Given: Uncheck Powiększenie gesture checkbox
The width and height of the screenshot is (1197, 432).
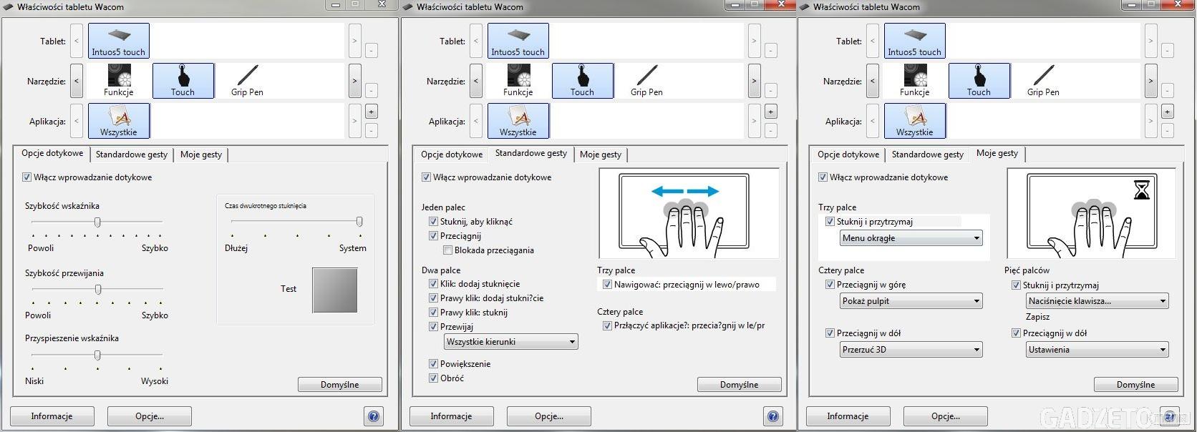Looking at the screenshot, I should (x=433, y=364).
